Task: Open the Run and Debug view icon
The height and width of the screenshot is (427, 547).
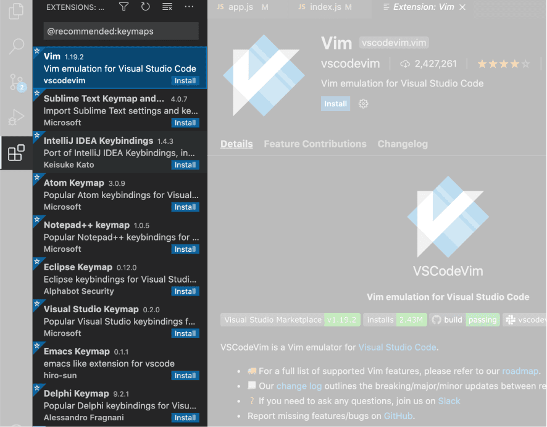Action: point(16,117)
